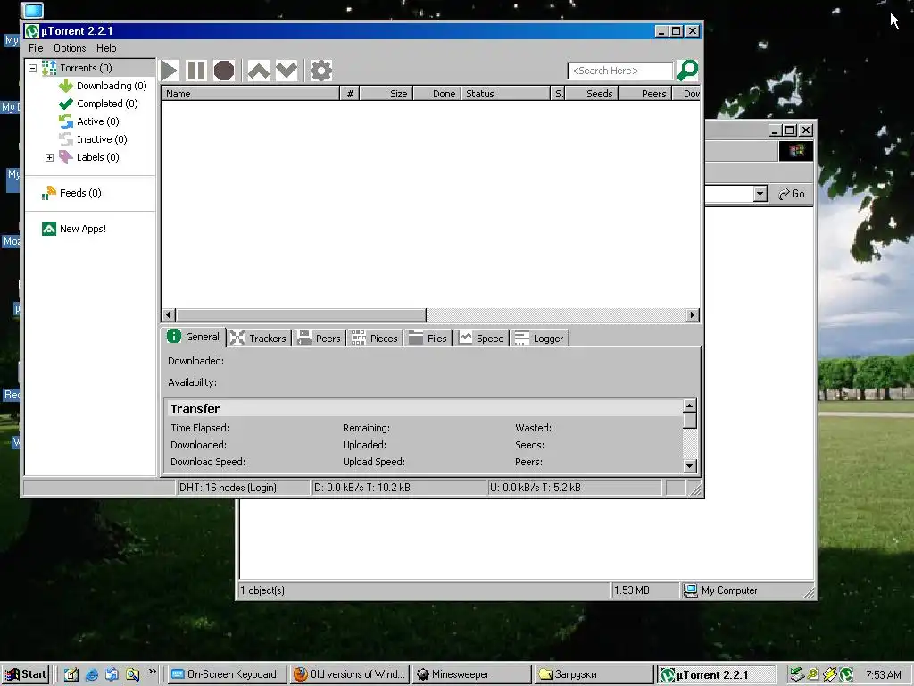
Task: Open the Start menu
Action: pos(25,674)
